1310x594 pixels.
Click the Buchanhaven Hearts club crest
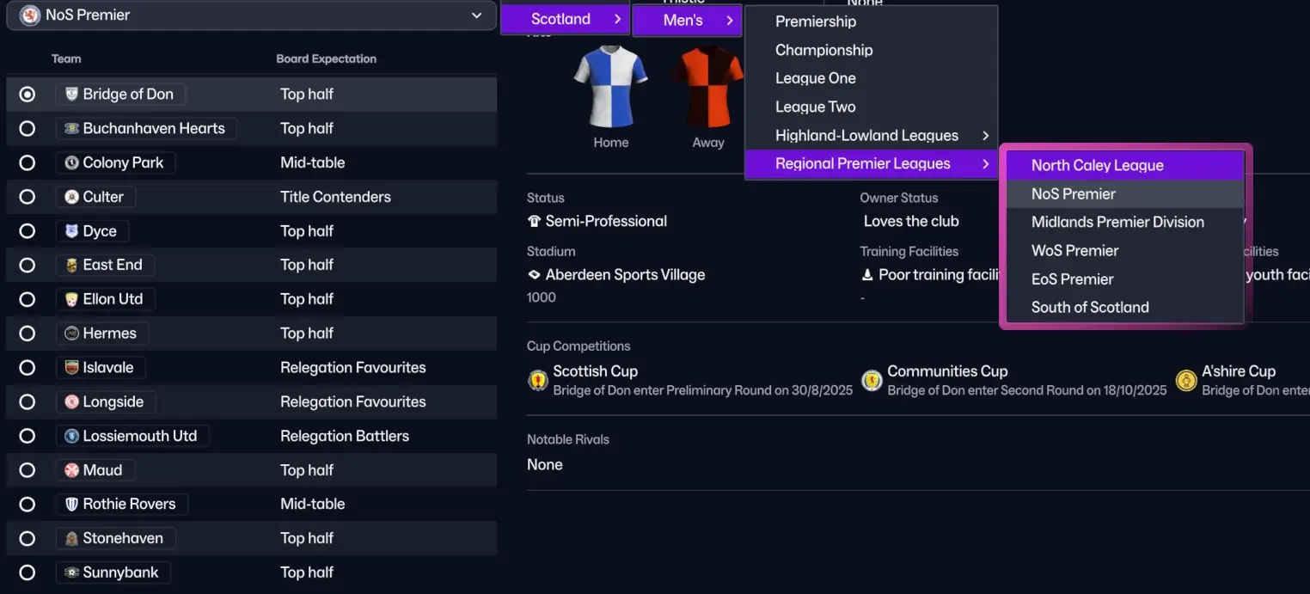[71, 128]
